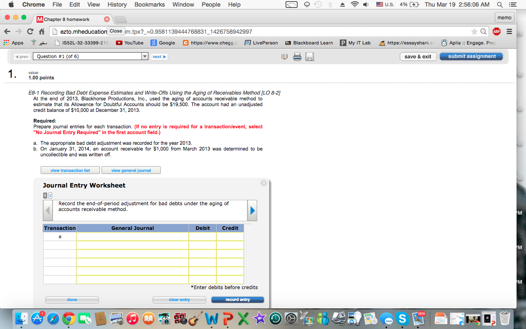Navigate back in Chrome

[x=7, y=32]
